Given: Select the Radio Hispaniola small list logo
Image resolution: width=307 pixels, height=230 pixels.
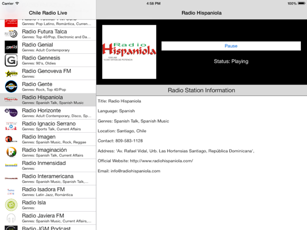Looking at the screenshot, I should [x=11, y=99].
